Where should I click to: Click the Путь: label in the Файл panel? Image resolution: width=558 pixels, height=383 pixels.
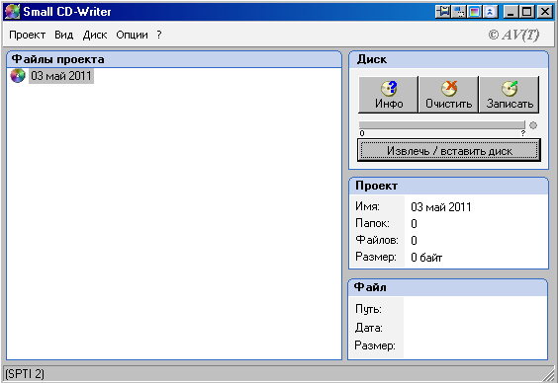tap(368, 309)
